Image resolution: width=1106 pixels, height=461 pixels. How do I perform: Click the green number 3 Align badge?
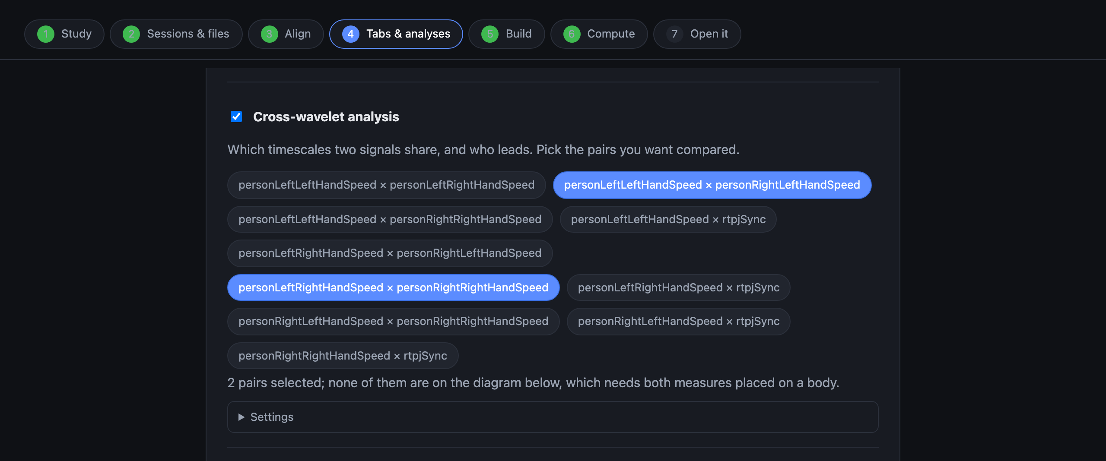click(269, 34)
